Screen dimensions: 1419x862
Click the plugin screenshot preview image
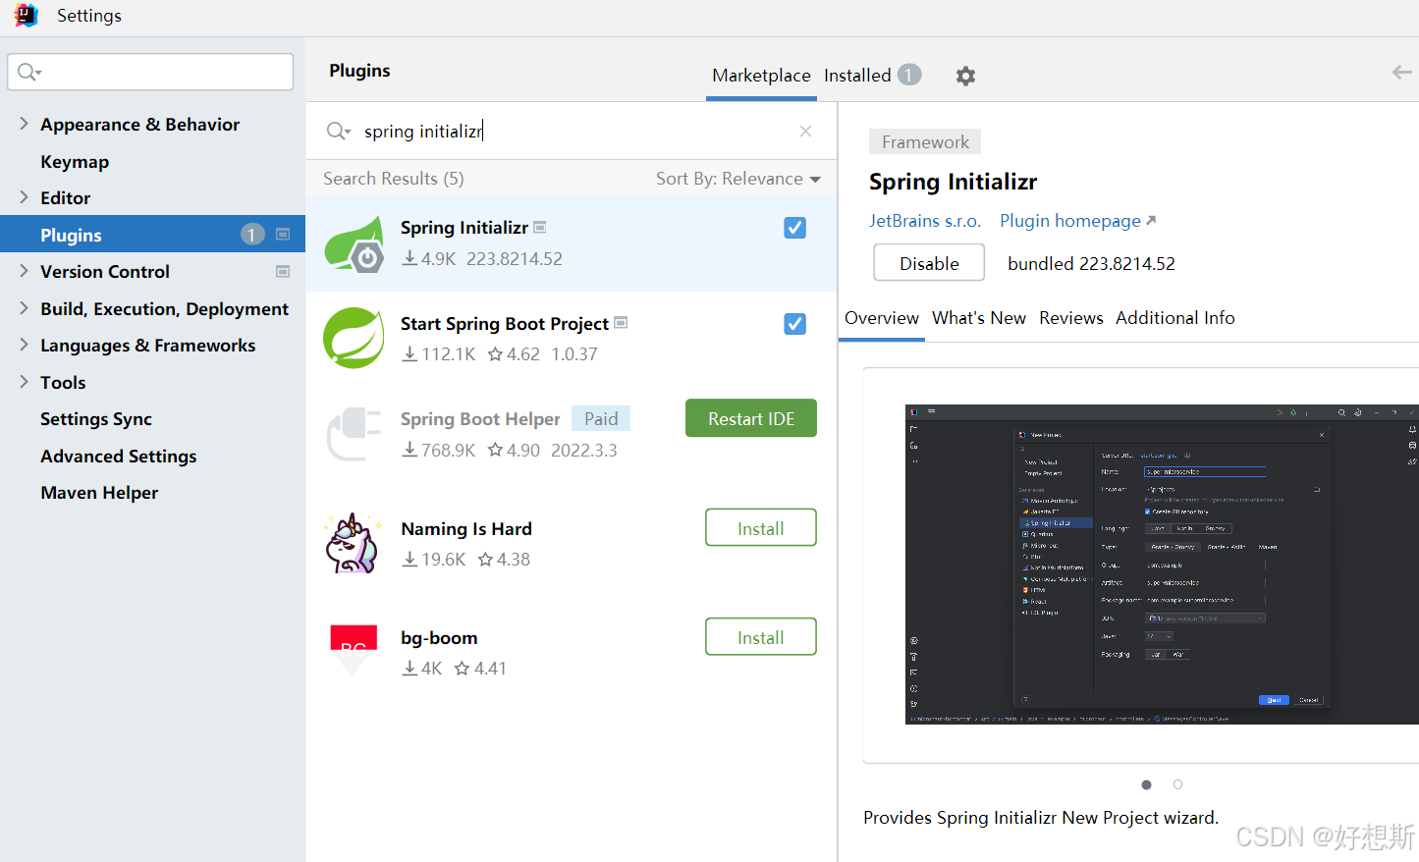pyautogui.click(x=1162, y=565)
